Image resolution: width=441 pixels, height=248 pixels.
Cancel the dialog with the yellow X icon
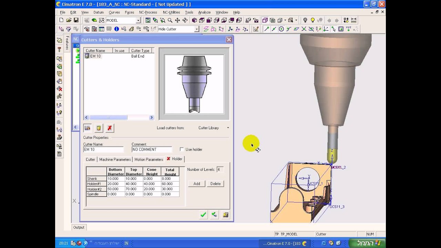225,215
